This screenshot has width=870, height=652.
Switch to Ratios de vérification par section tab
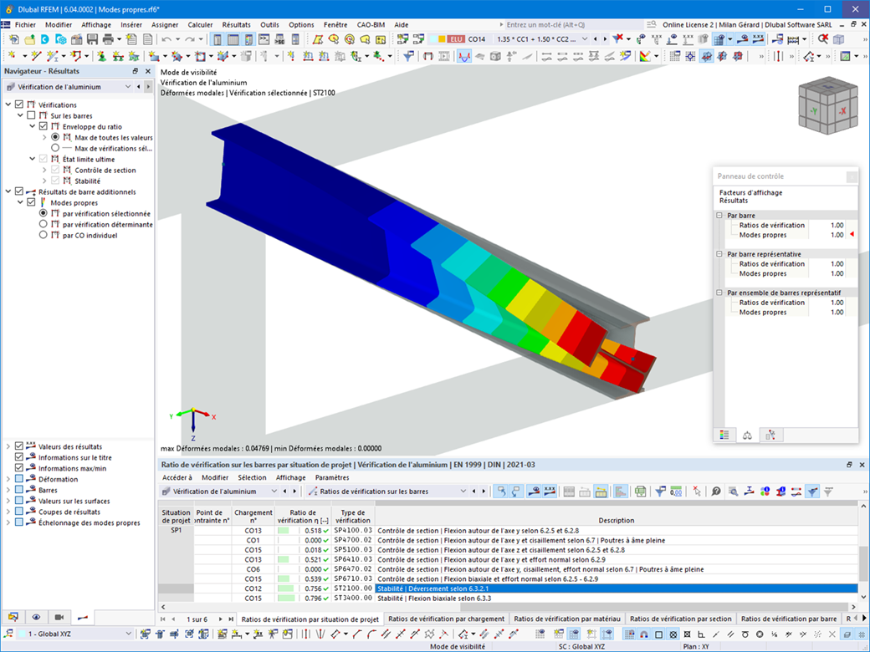[x=681, y=619]
